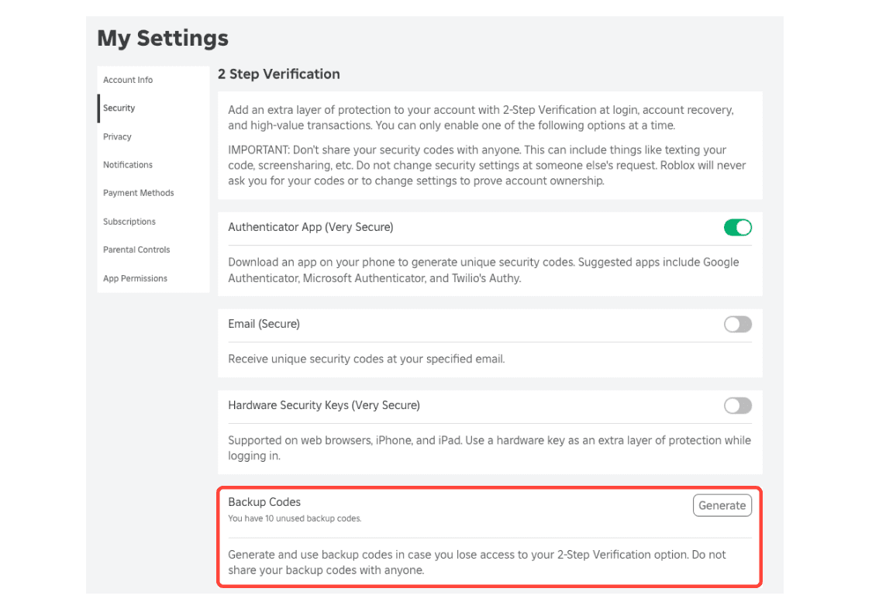Navigate to Parental Controls settings
The width and height of the screenshot is (872, 609).
tap(136, 249)
